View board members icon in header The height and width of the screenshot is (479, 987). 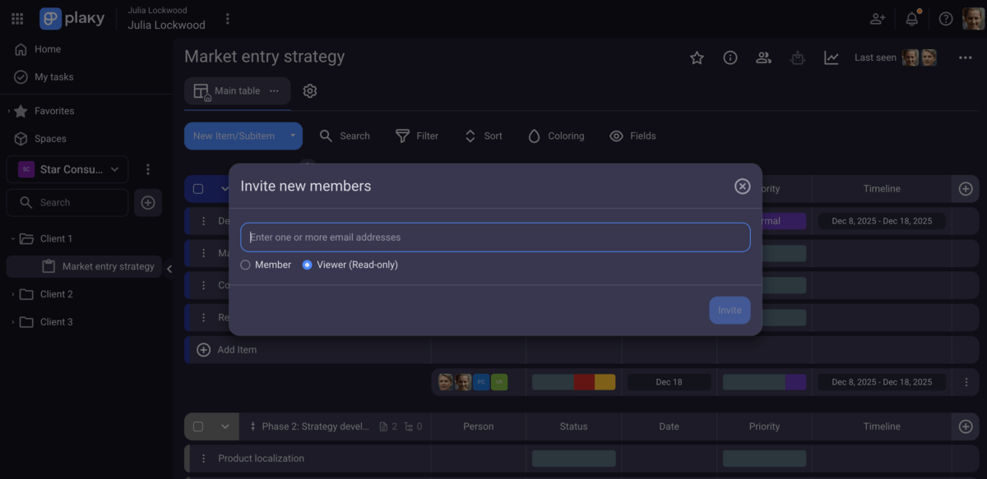tap(762, 58)
